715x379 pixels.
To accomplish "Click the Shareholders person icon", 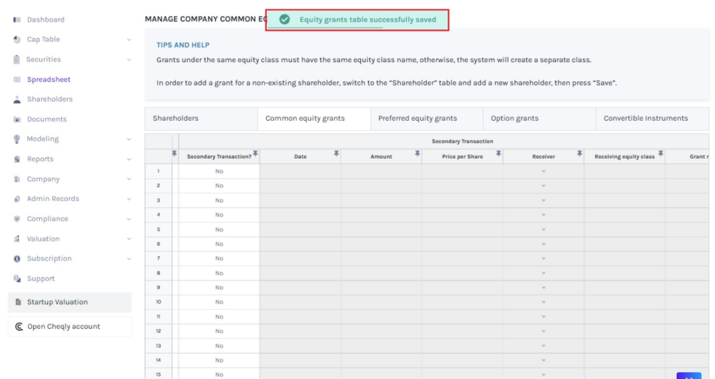I will pyautogui.click(x=17, y=100).
